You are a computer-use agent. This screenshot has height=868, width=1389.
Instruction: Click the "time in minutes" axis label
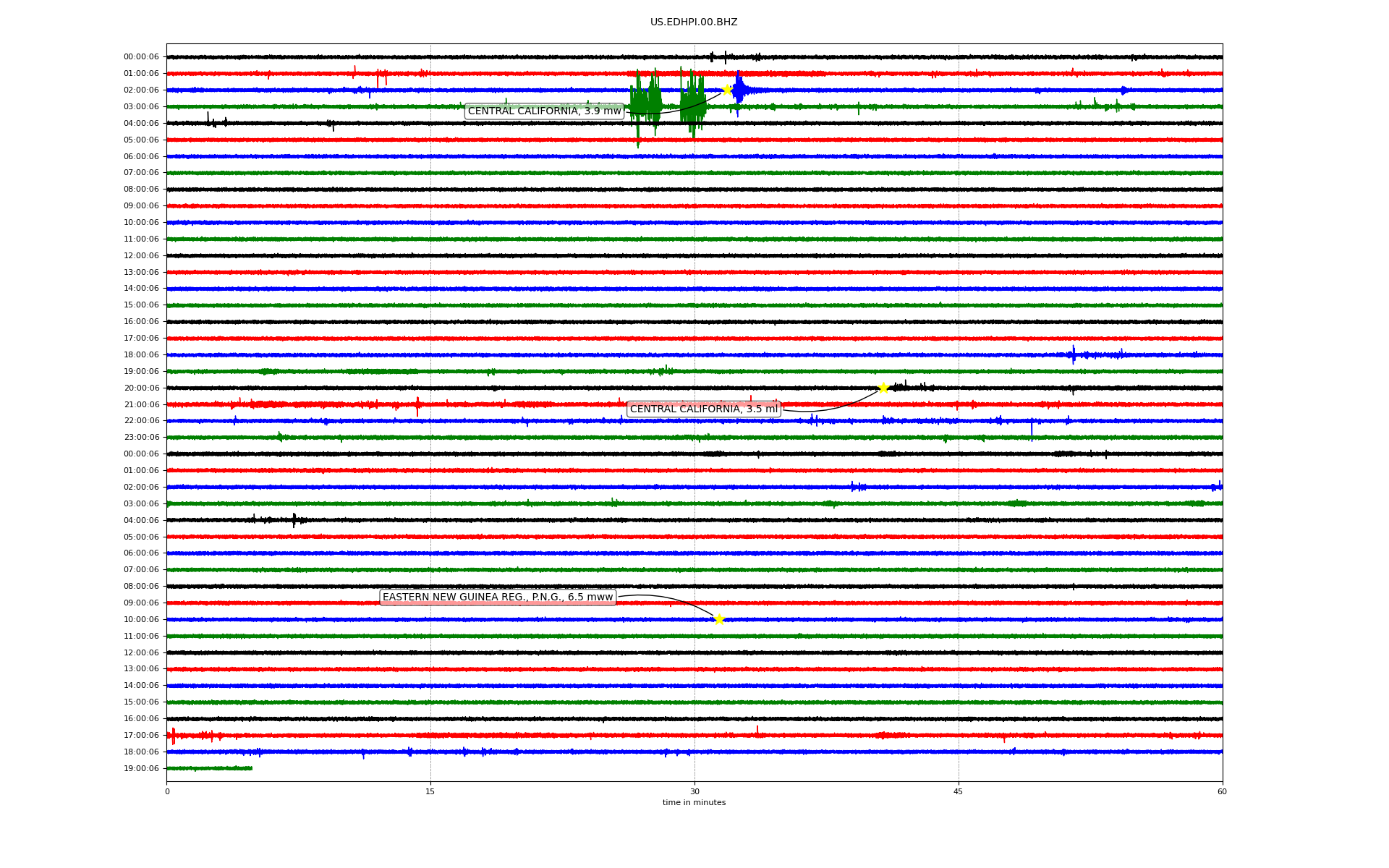pos(694,802)
